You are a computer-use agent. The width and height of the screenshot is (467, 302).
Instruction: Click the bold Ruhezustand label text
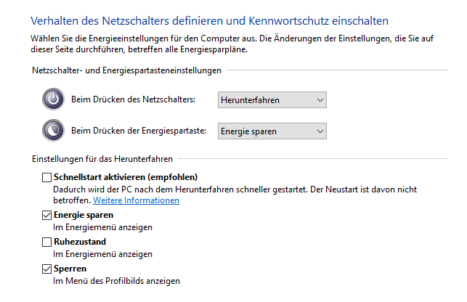click(x=80, y=242)
